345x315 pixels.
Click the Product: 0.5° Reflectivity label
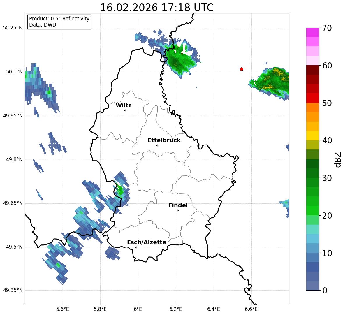[x=59, y=19]
